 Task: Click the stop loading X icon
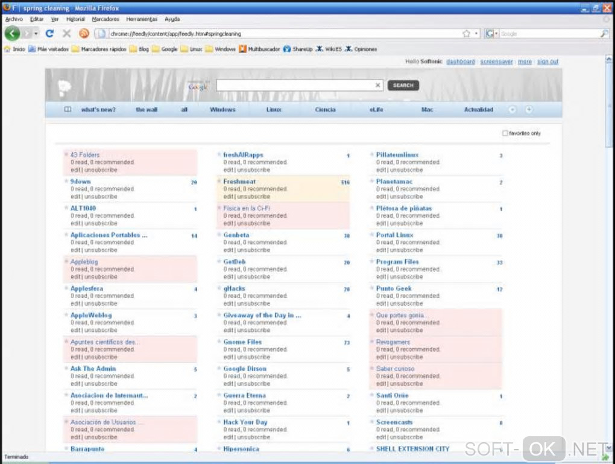point(67,34)
